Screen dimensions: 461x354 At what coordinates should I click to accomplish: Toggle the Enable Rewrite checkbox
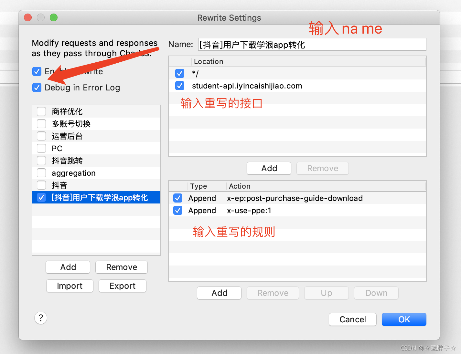click(x=37, y=71)
